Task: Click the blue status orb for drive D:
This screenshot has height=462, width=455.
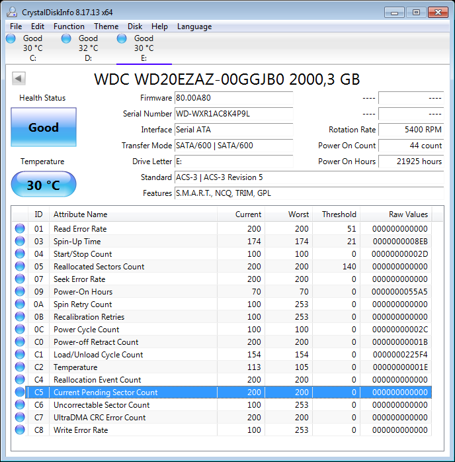Action: coord(66,38)
